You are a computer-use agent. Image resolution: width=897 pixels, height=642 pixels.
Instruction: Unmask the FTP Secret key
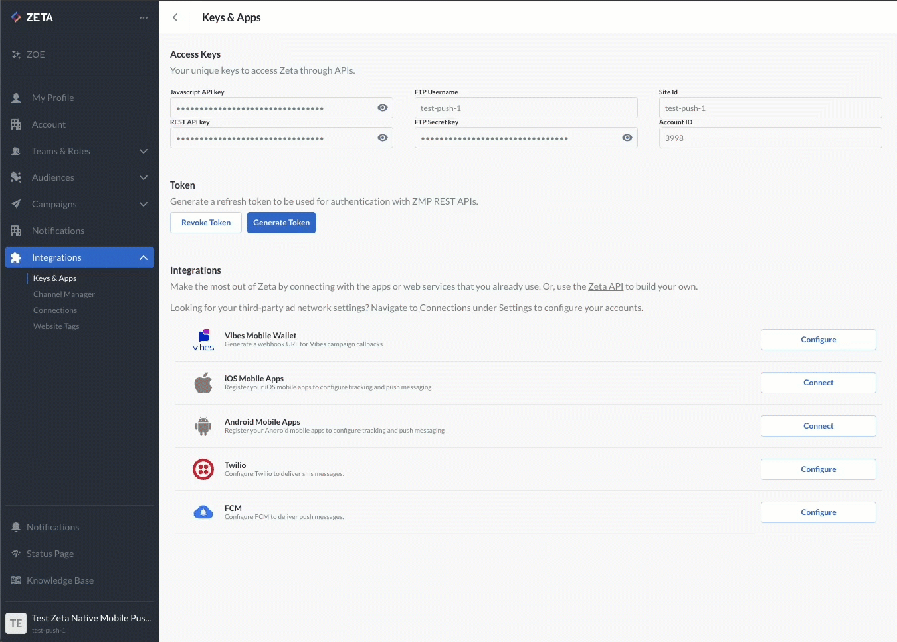click(x=627, y=138)
